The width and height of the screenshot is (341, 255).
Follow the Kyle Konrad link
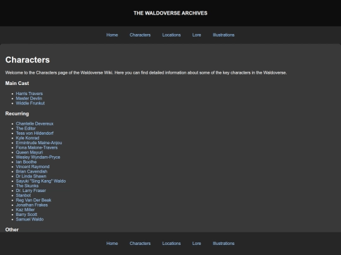(x=28, y=138)
